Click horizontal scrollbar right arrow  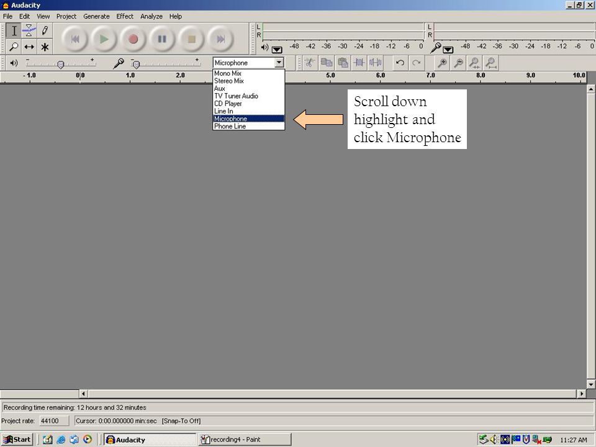582,394
